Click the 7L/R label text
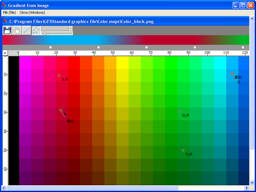This screenshot has height=192, width=256. point(189,154)
